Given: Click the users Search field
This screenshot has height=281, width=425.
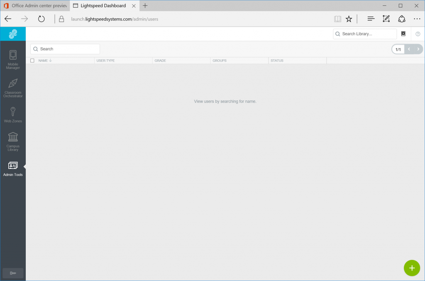Looking at the screenshot, I should click(65, 49).
